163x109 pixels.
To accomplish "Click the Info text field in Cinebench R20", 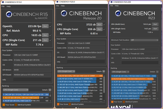I will tap(86, 62).
